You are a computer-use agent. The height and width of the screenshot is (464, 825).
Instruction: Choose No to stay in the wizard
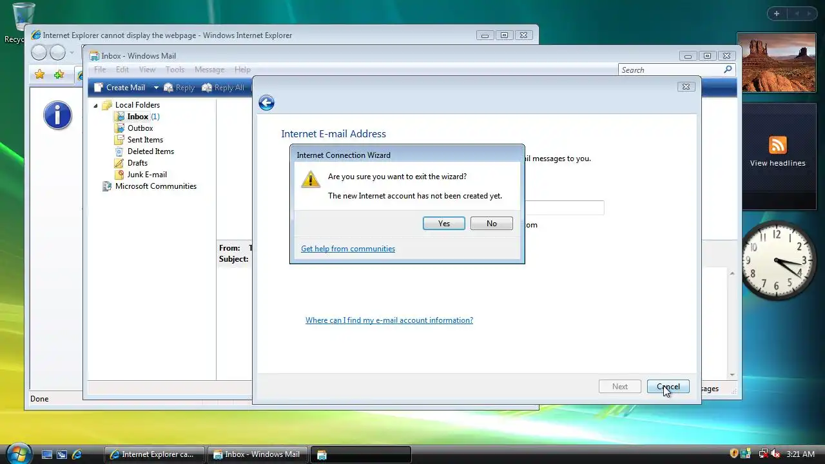tap(492, 224)
